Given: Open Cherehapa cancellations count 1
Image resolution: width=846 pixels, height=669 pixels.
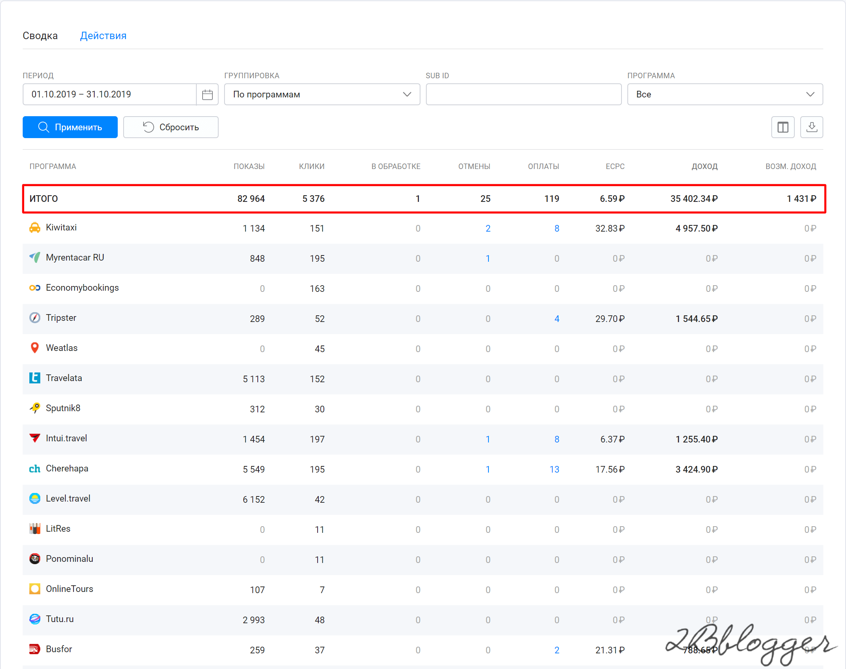Looking at the screenshot, I should coord(488,469).
